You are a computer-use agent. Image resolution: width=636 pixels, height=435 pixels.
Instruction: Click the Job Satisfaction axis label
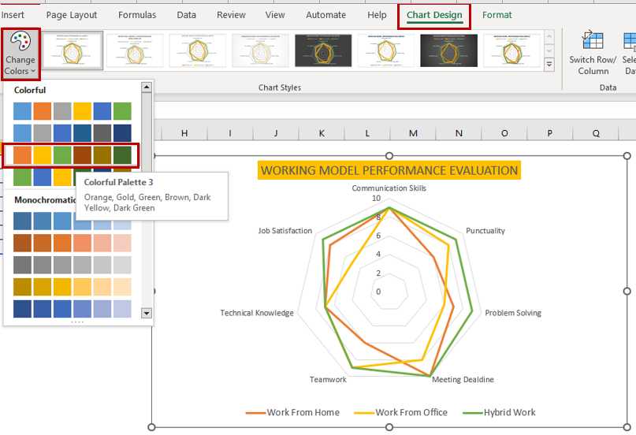point(285,231)
